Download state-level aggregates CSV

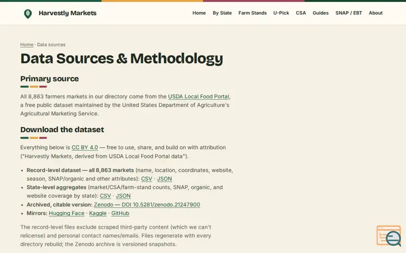pos(106,196)
